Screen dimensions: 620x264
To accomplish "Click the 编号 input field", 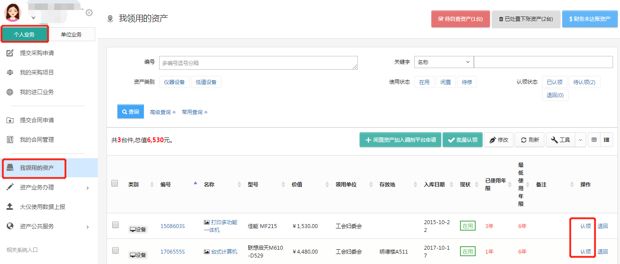I will (258, 63).
